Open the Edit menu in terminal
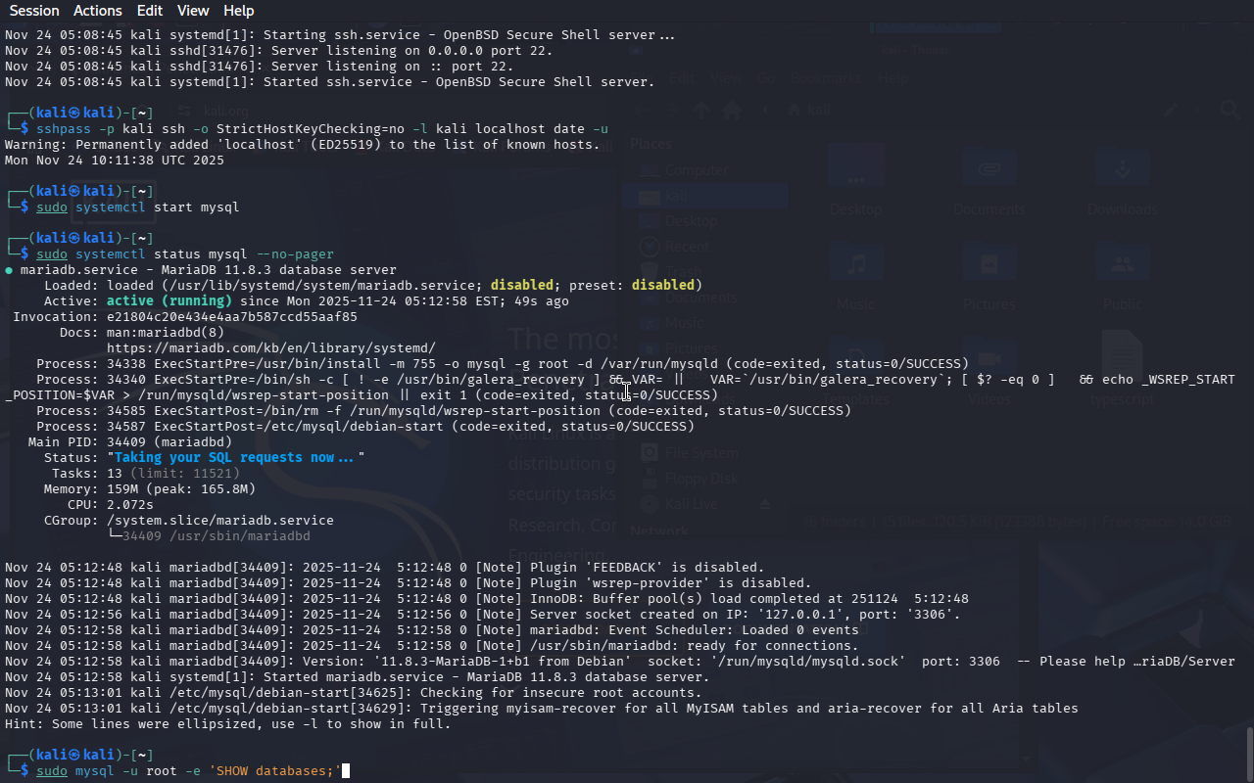 (x=150, y=11)
